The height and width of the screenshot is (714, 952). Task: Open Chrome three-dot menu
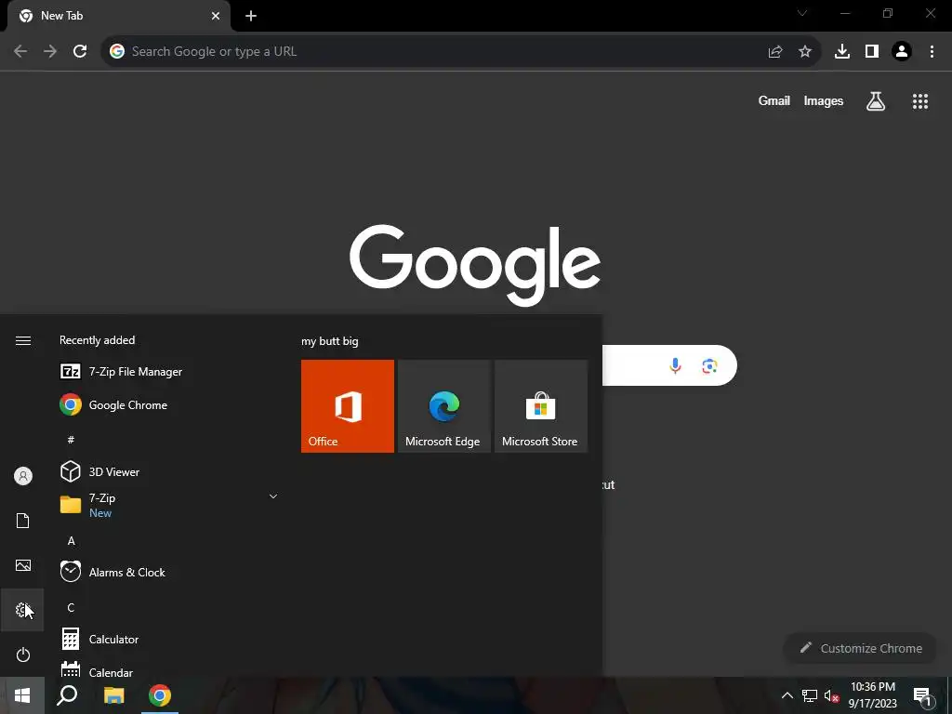(932, 52)
